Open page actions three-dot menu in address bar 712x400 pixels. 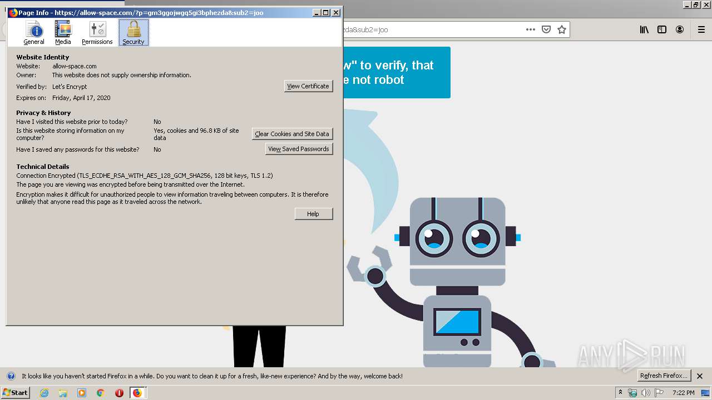click(x=530, y=29)
